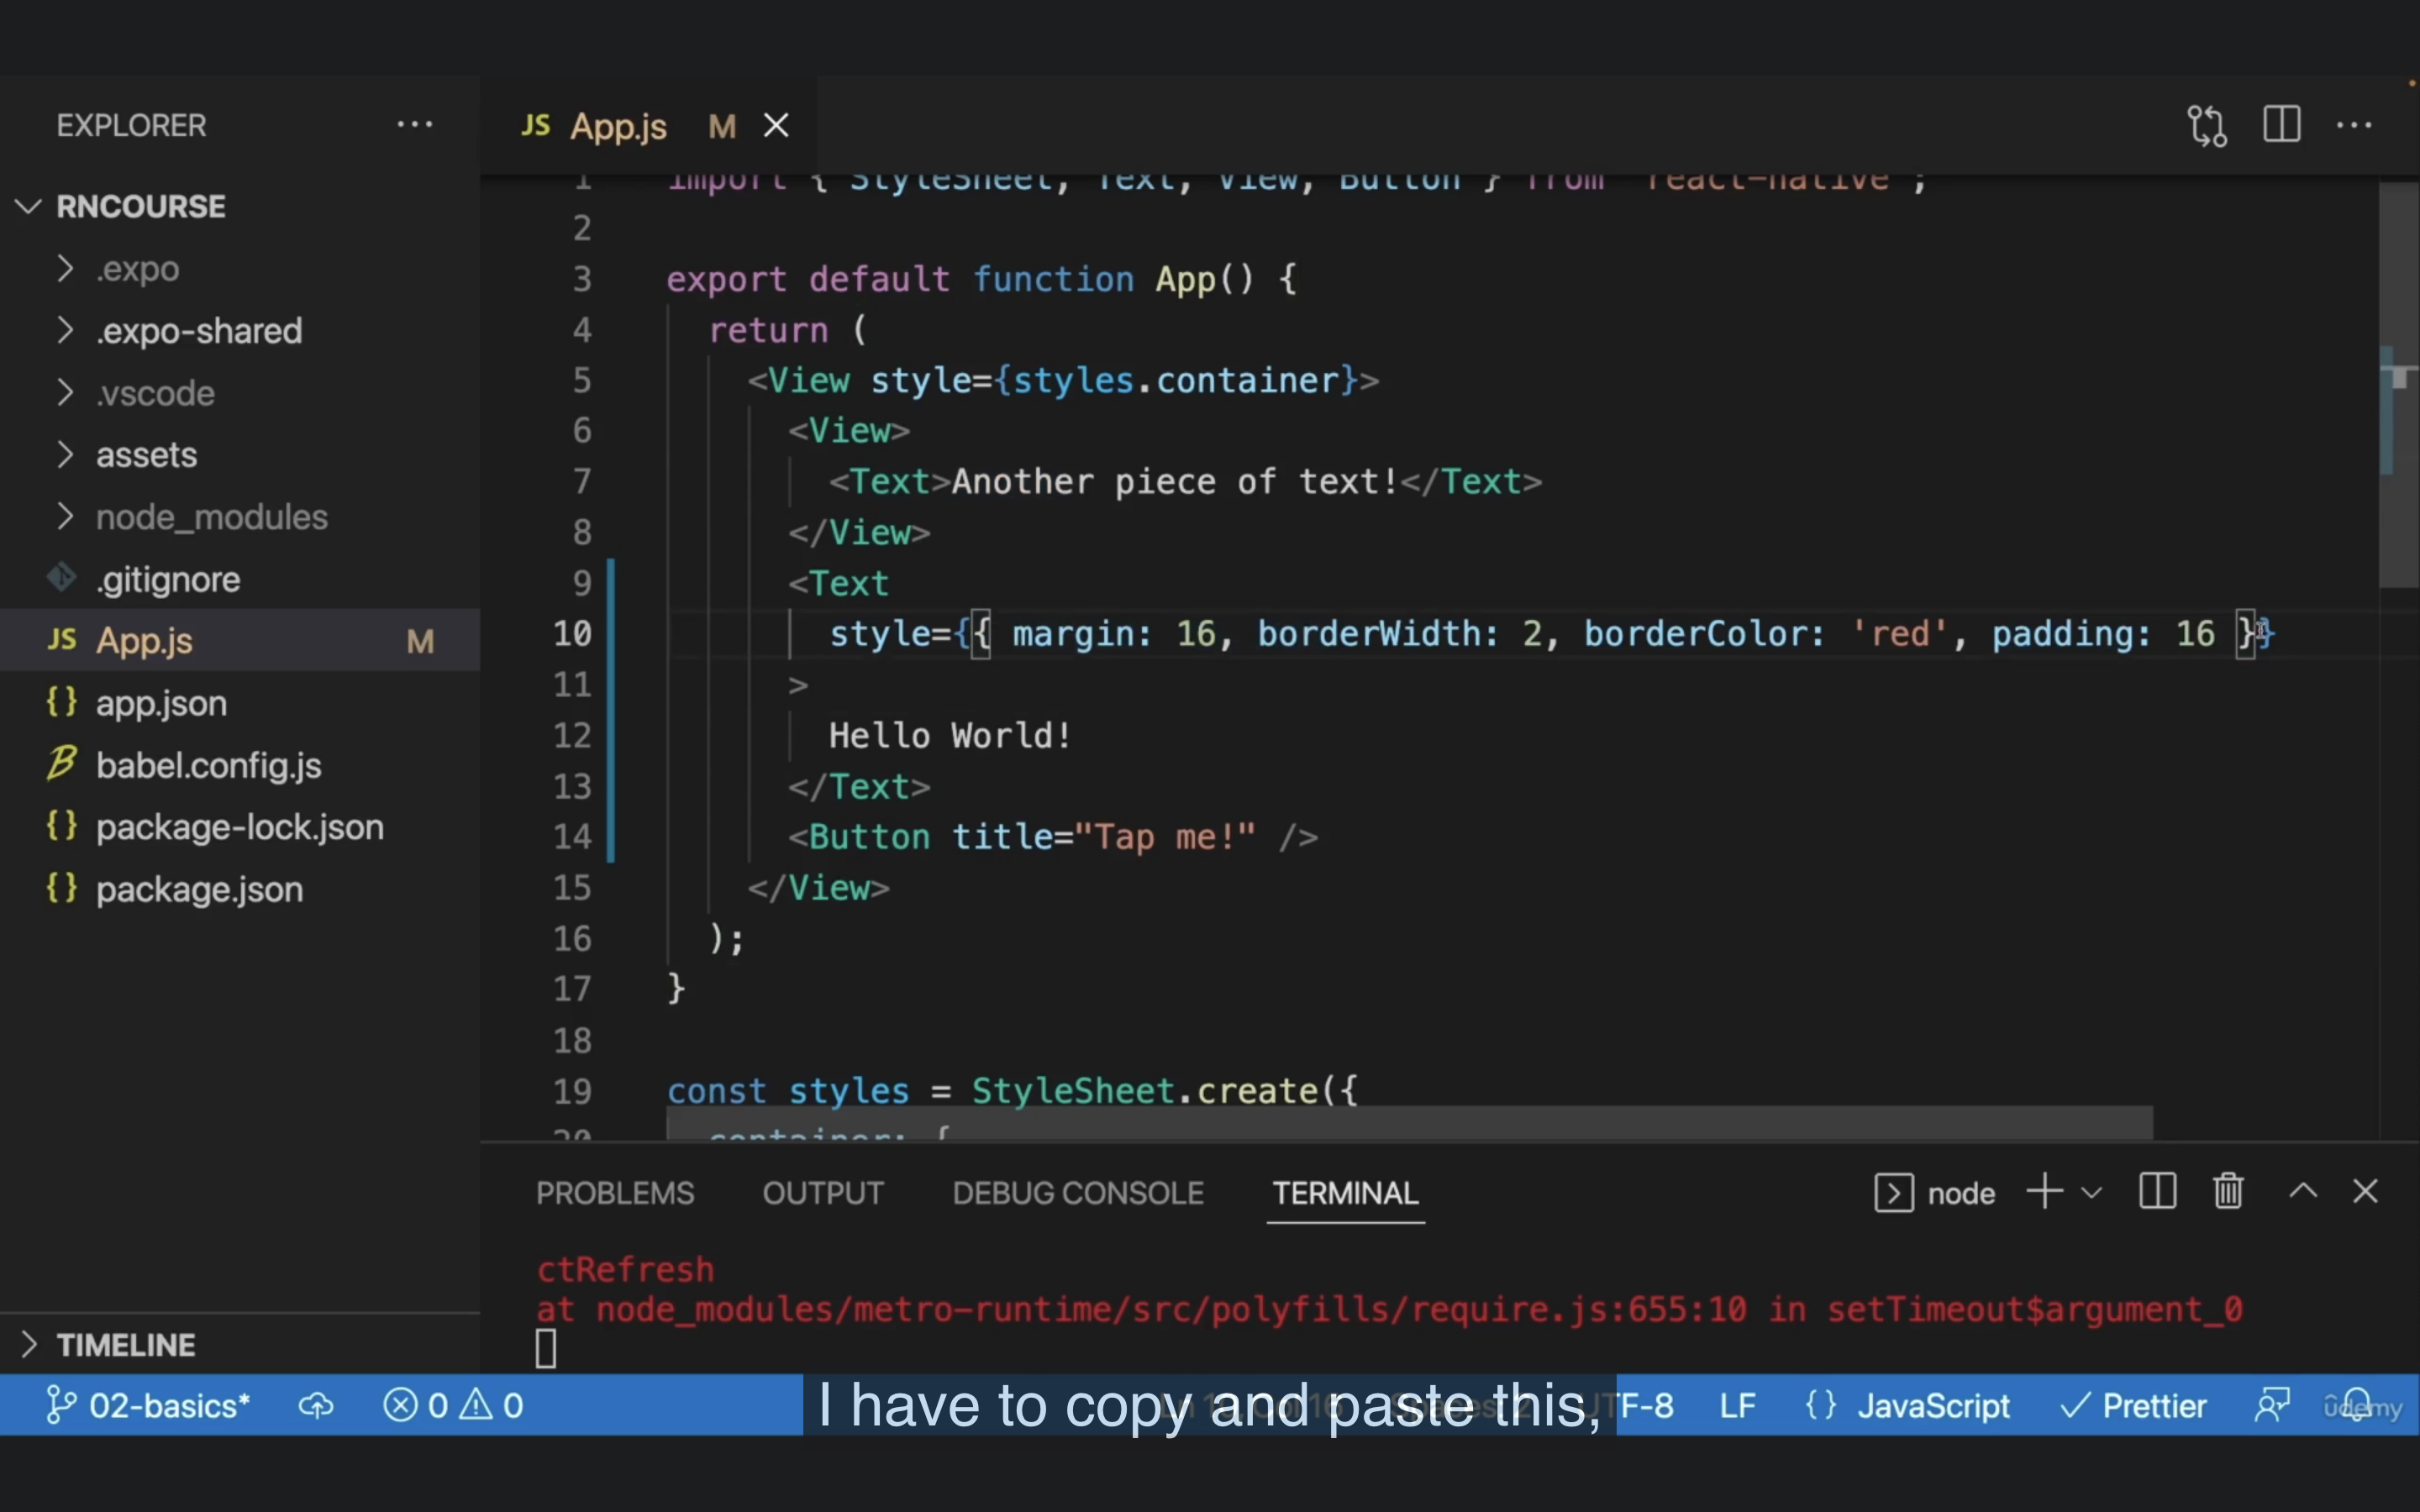Select App.js in the Explorer tree
Viewport: 2420px width, 1512px height.
click(240, 641)
